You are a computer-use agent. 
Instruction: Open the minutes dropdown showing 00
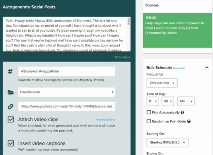point(168,101)
